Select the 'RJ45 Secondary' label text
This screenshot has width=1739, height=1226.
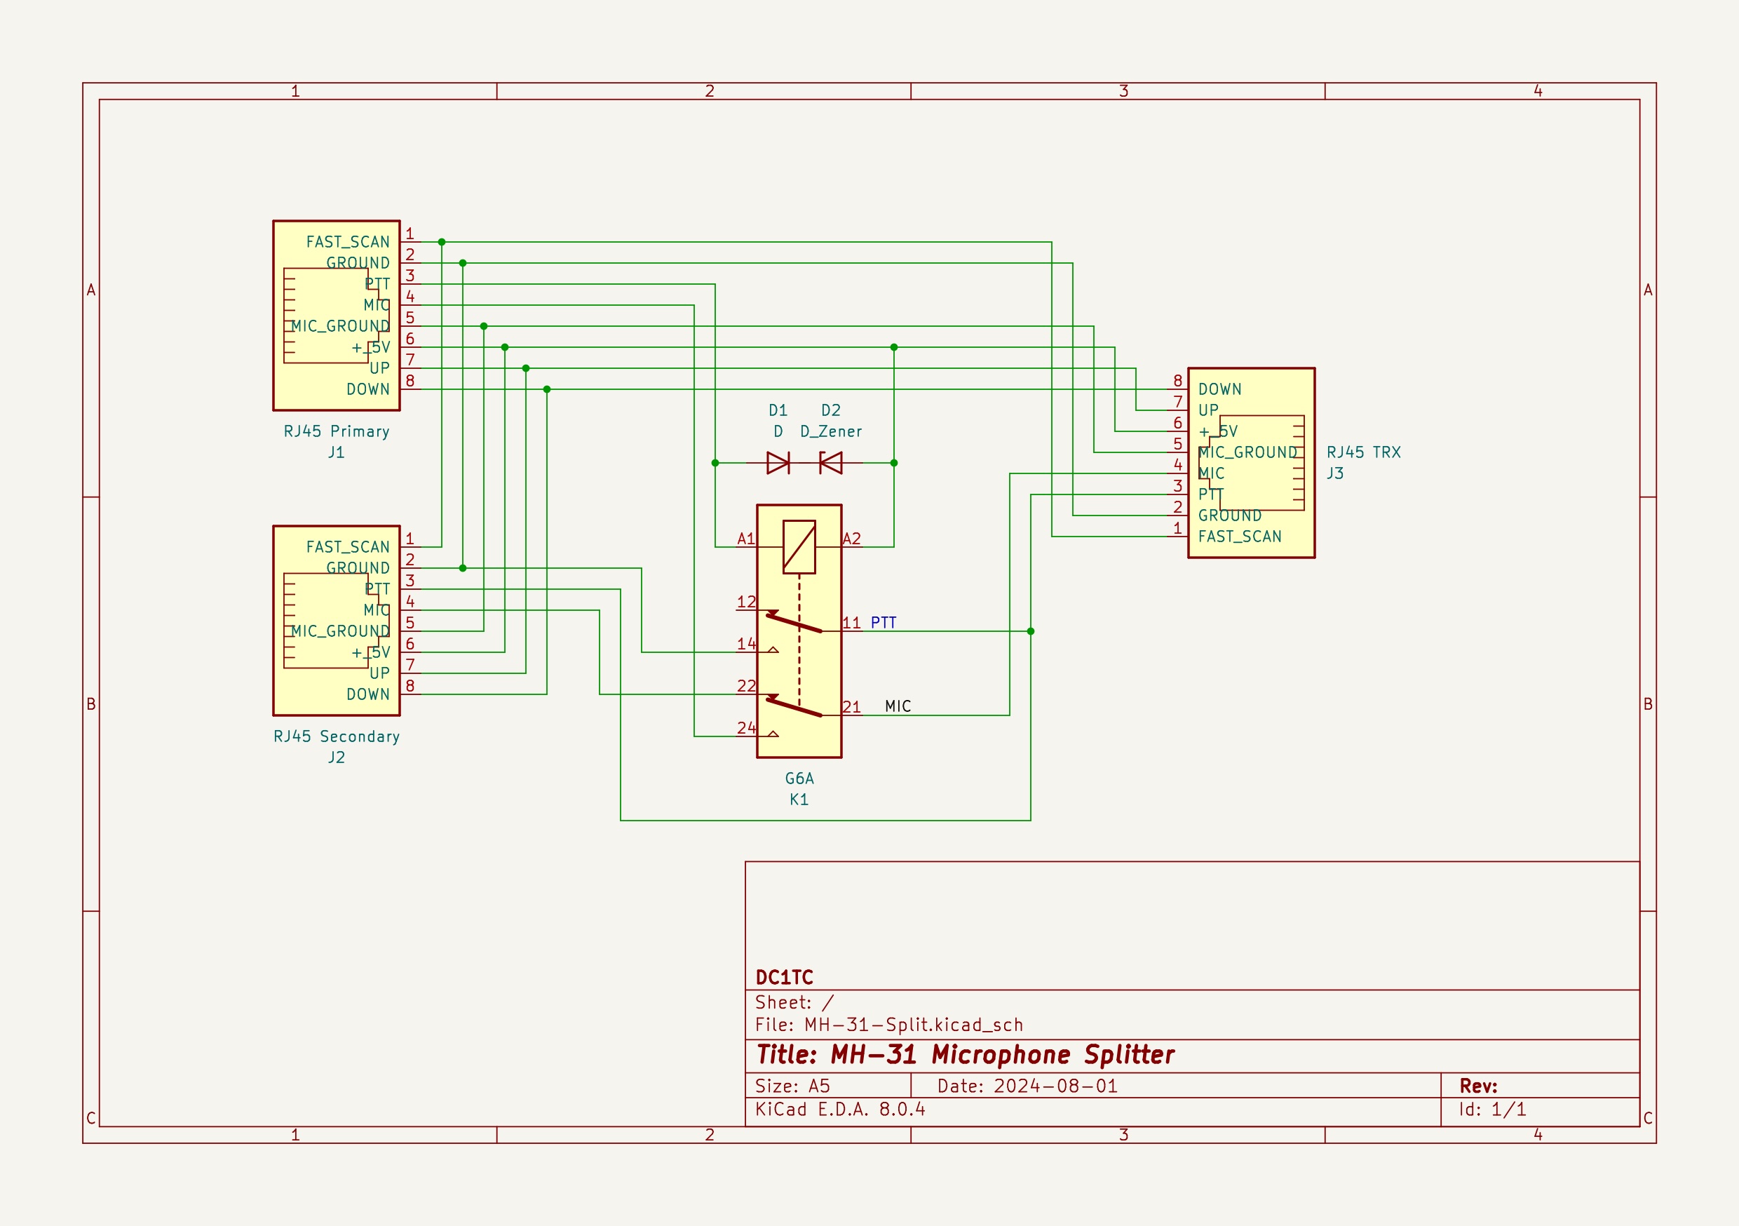tap(337, 736)
